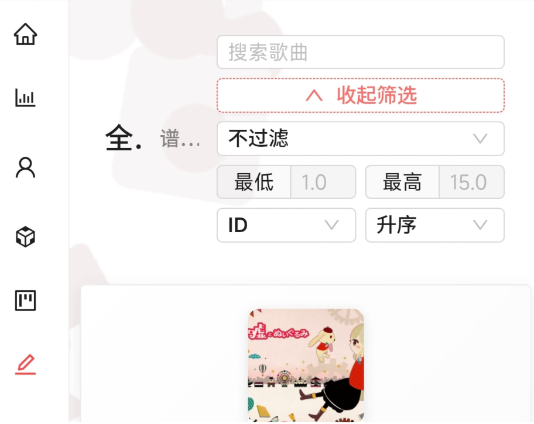534x424 pixels.
Task: Open the user profile icon
Action: [26, 167]
